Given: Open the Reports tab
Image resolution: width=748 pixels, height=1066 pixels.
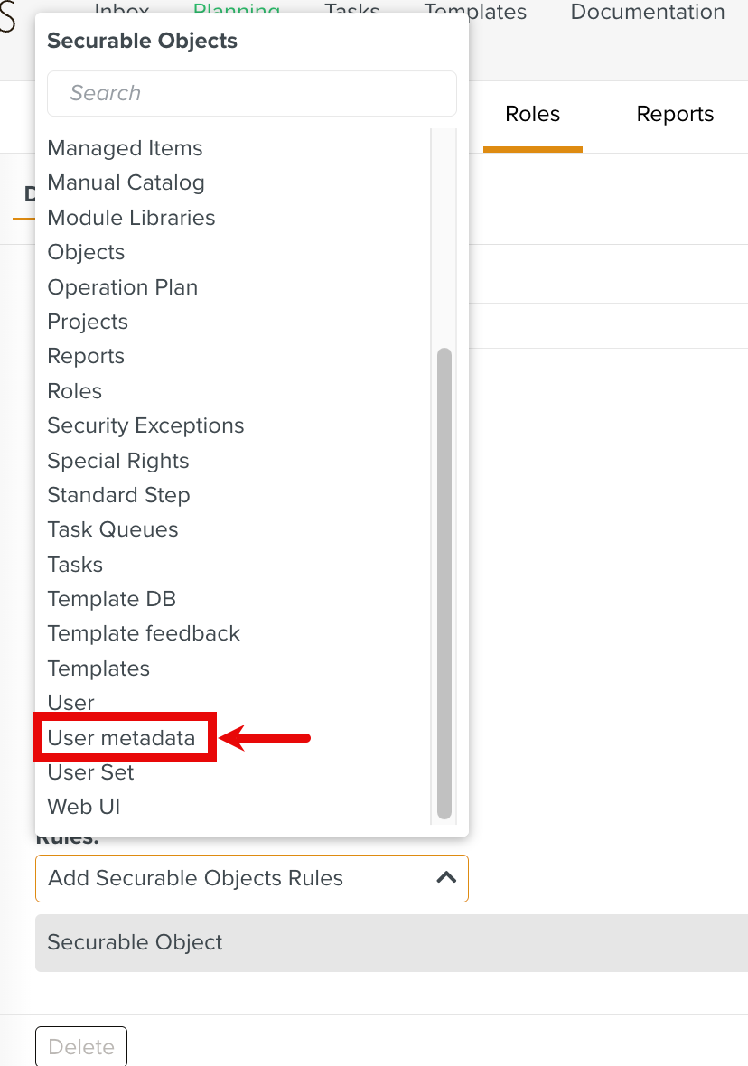Looking at the screenshot, I should pyautogui.click(x=675, y=114).
